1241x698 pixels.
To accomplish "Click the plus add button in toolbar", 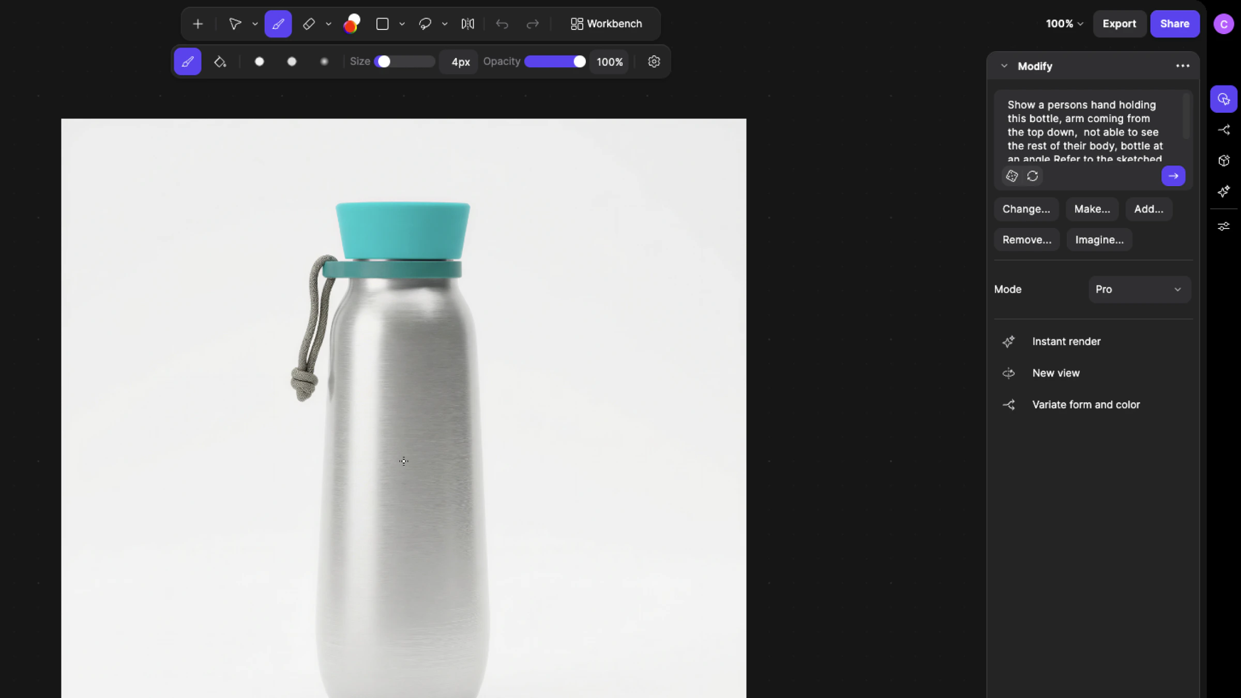I will pos(198,24).
